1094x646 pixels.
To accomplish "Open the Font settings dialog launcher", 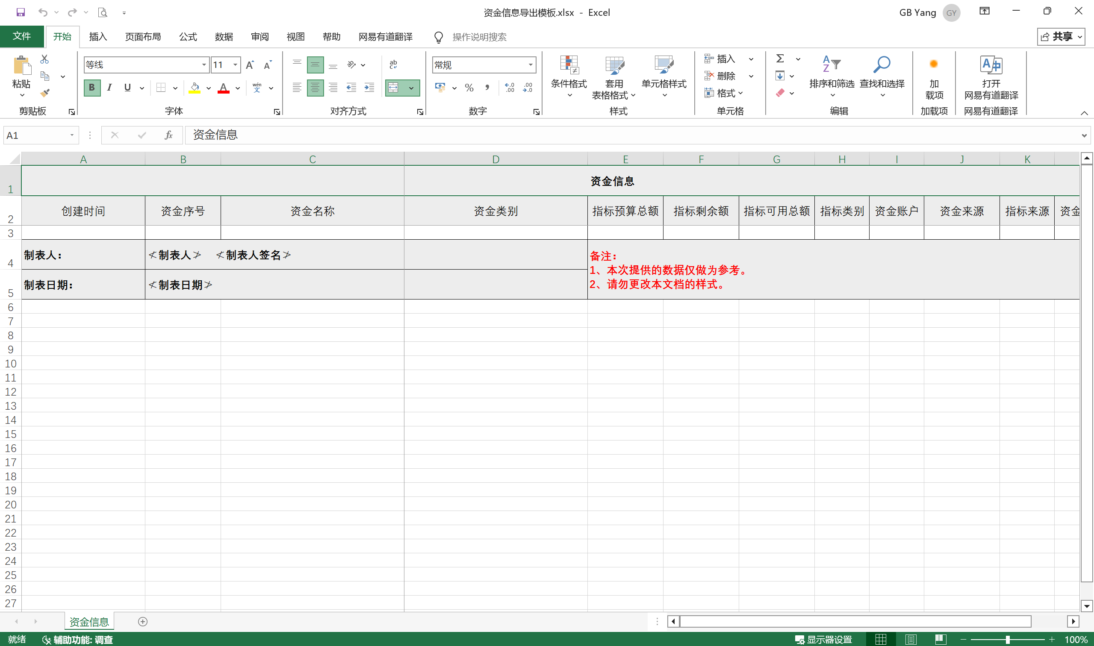I will 277,112.
